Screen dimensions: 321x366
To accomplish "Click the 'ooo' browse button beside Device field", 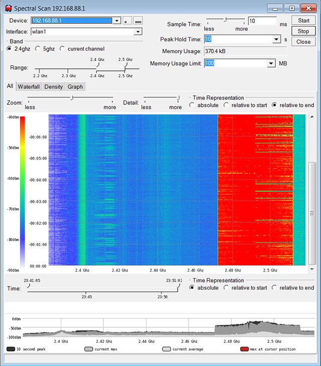I will (138, 21).
